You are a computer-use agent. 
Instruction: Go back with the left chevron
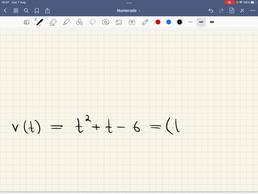[x=5, y=11]
